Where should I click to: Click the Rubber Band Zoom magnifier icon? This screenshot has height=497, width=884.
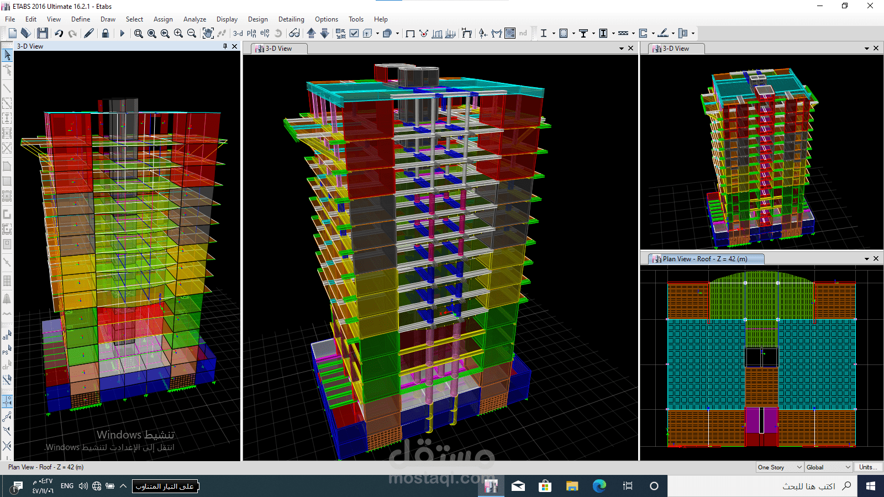(139, 33)
